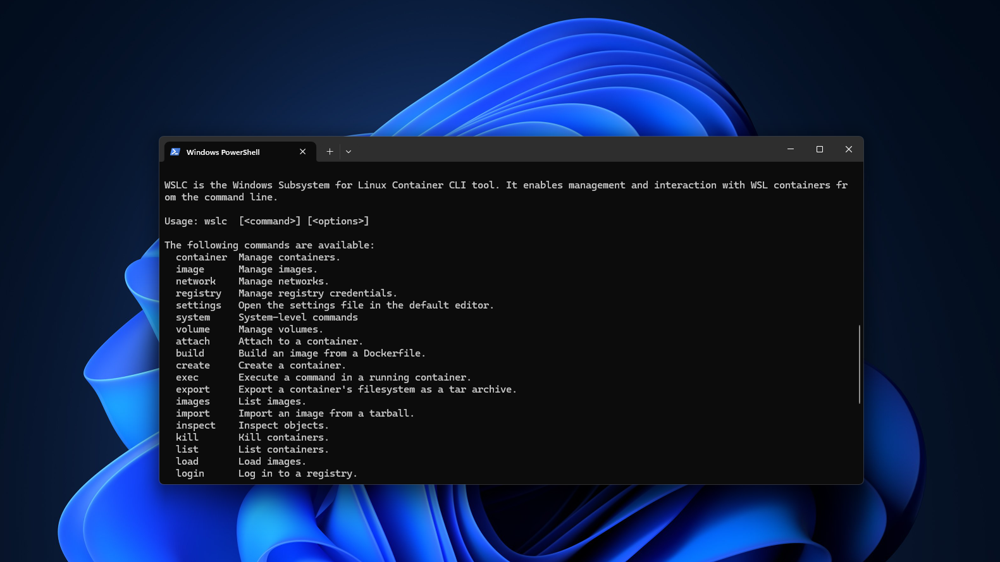This screenshot has width=1000, height=562.
Task: Click the 'WSLC is the Windows Subsystem' sentence
Action: click(506, 191)
